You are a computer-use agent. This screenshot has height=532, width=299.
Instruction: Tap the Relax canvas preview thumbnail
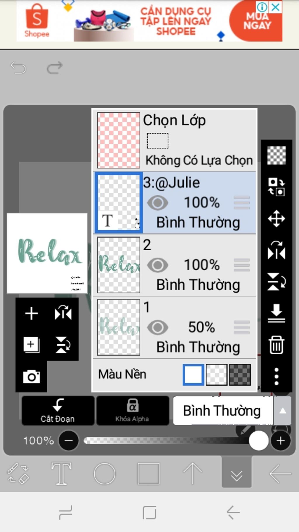(47, 253)
